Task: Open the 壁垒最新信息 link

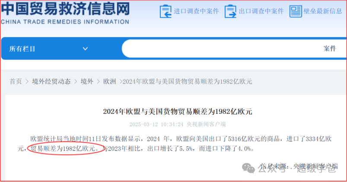Action: click(x=323, y=11)
